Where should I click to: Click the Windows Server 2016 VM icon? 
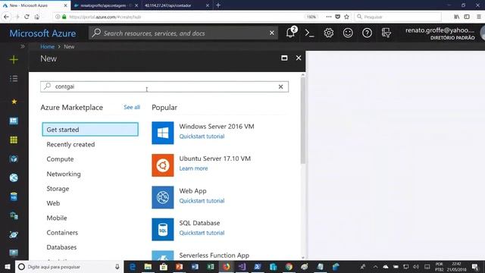[x=163, y=133]
